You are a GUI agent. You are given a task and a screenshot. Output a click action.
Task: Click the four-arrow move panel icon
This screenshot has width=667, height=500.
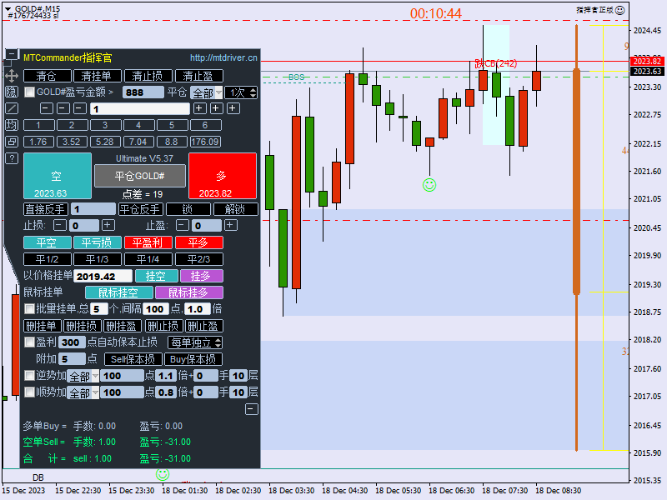pos(12,76)
